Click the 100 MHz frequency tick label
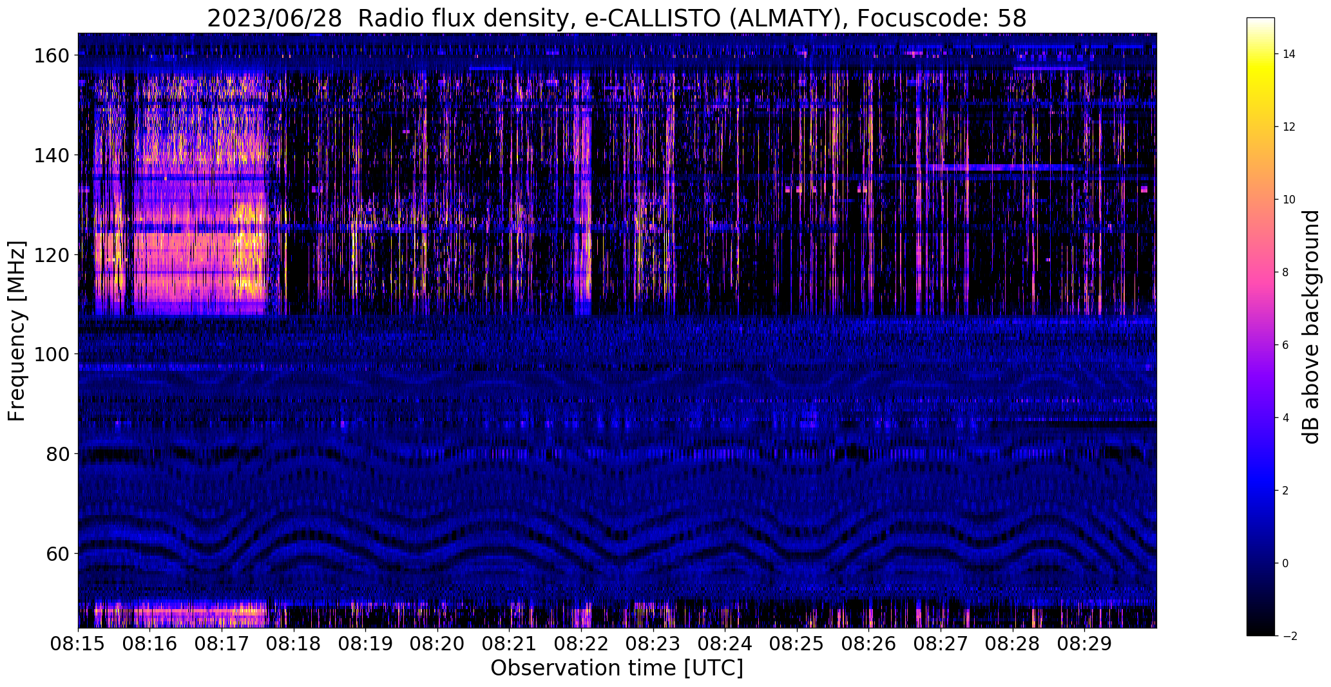The width and height of the screenshot is (1331, 687). click(53, 354)
